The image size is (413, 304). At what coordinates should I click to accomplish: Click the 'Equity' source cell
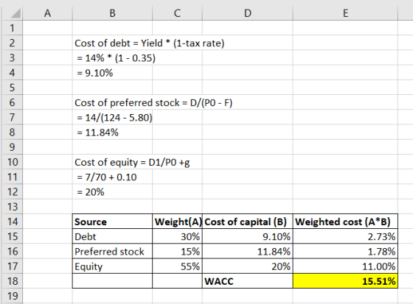click(112, 266)
